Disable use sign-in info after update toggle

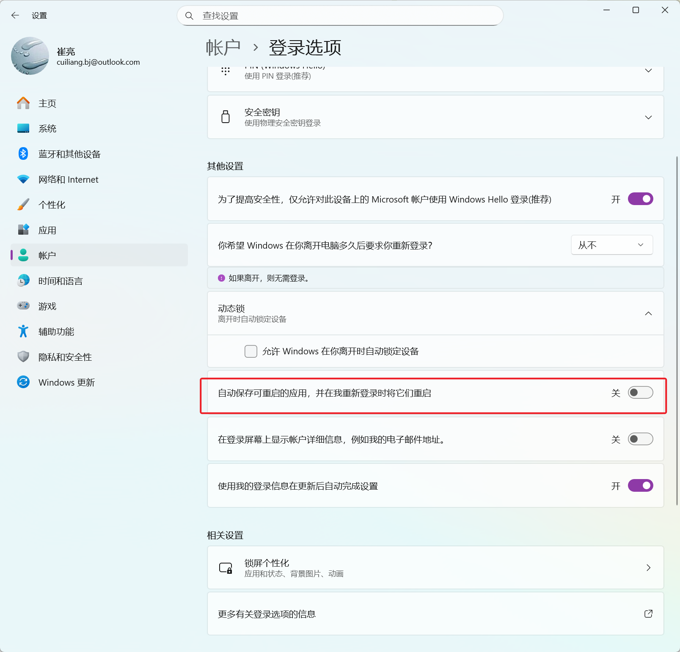click(641, 485)
